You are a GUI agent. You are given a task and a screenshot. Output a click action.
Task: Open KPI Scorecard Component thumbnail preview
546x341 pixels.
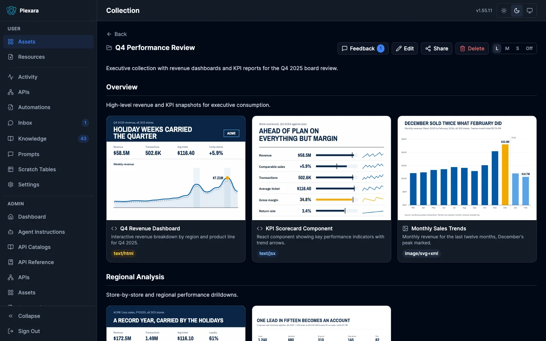tap(322, 168)
